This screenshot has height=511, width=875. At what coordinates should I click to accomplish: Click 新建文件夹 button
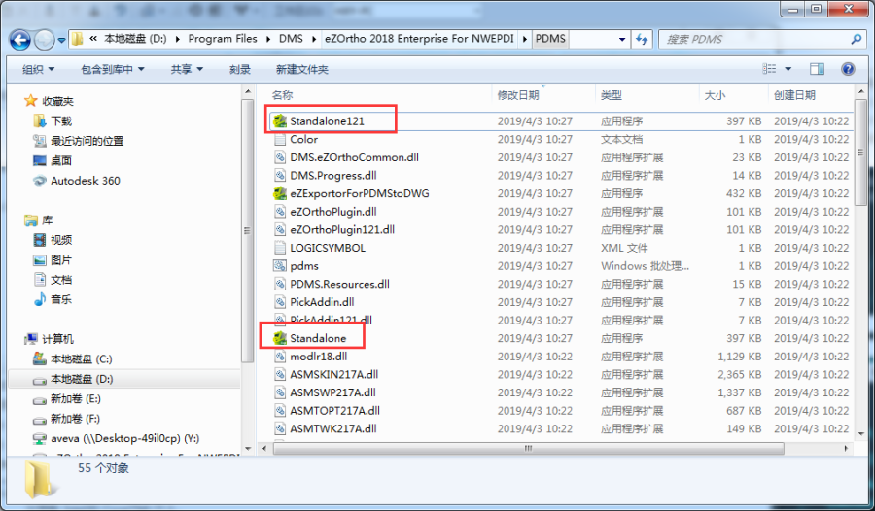[302, 69]
